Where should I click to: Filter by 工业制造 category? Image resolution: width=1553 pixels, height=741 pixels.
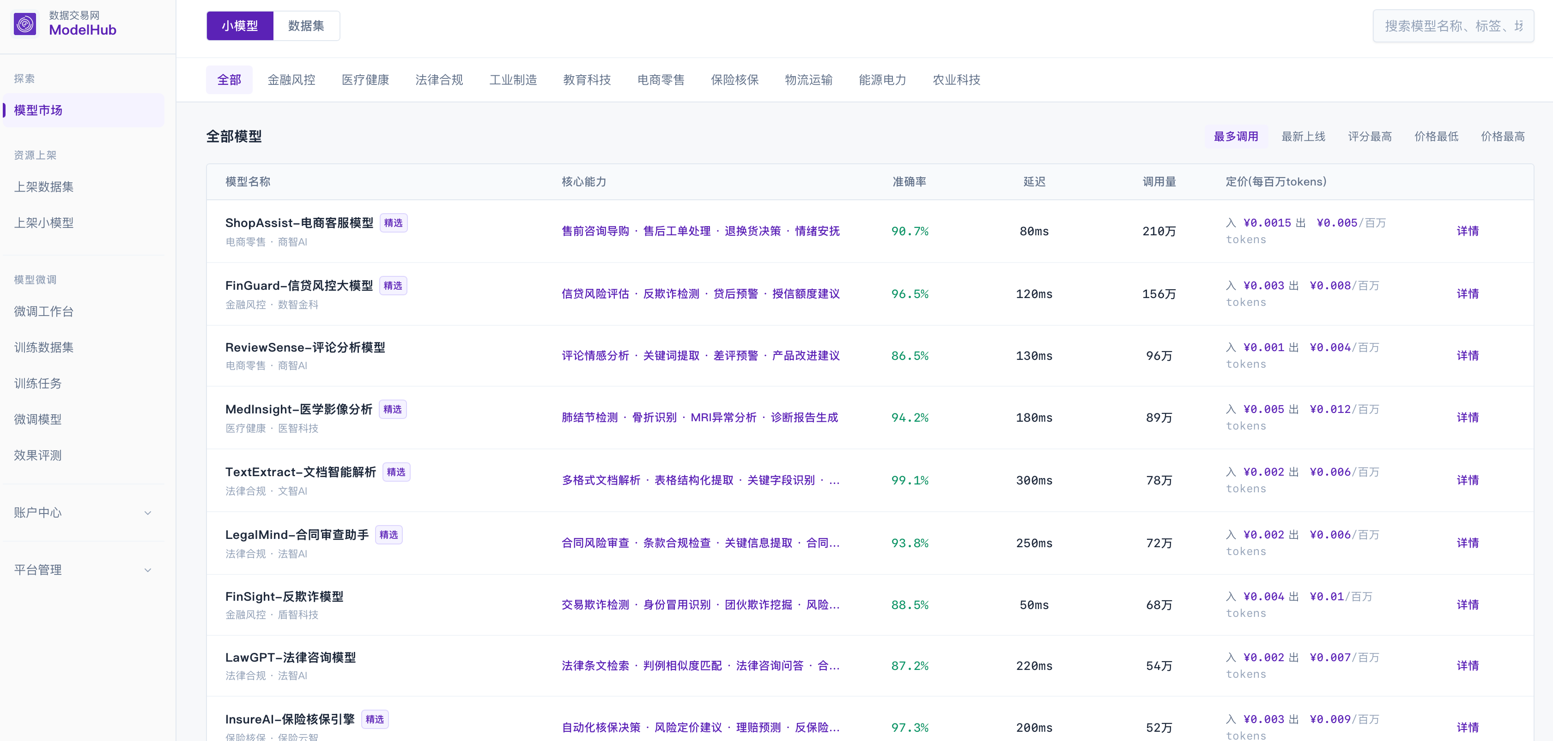pos(513,80)
